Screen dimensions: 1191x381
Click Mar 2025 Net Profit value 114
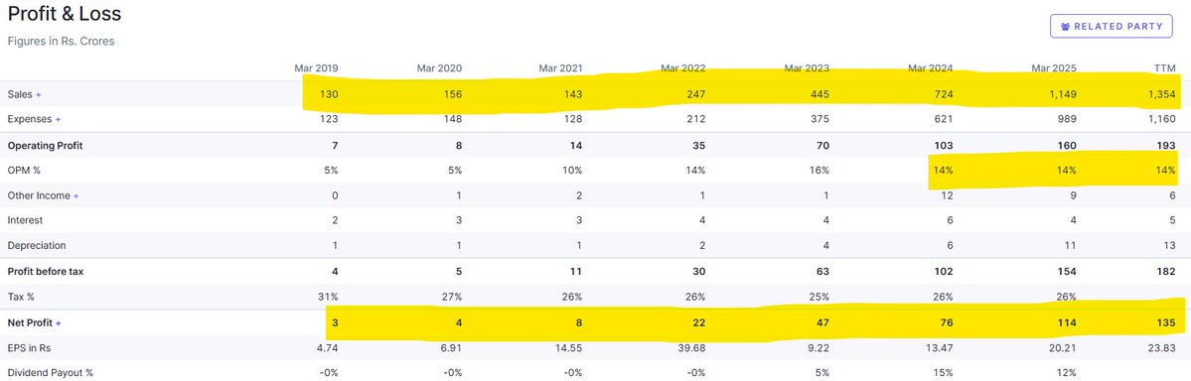tap(1068, 322)
